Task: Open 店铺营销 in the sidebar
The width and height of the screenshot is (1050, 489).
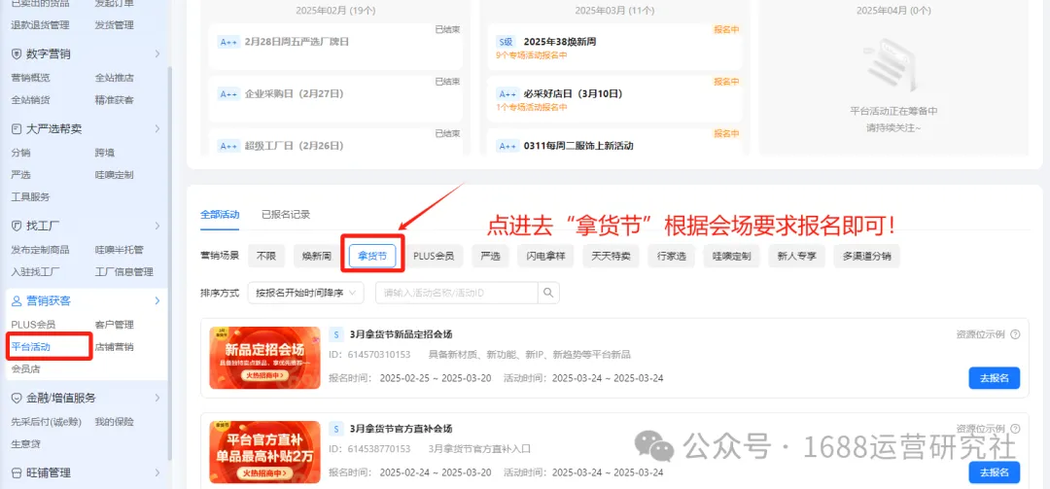Action: pyautogui.click(x=115, y=347)
